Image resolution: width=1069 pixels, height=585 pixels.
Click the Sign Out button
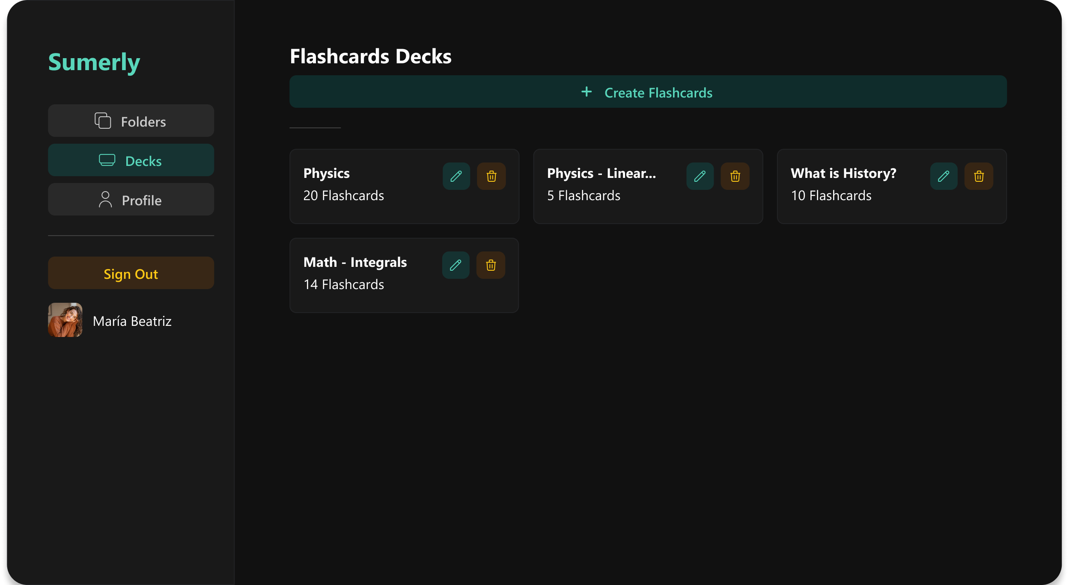pos(131,275)
